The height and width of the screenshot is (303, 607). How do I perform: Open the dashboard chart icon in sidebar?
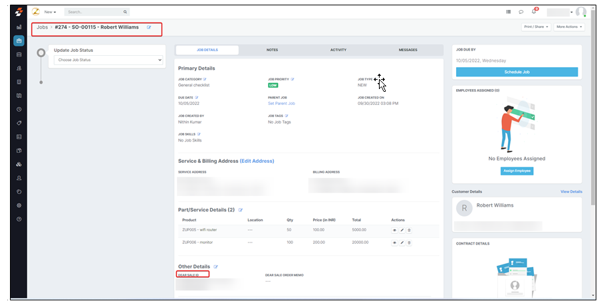19,27
